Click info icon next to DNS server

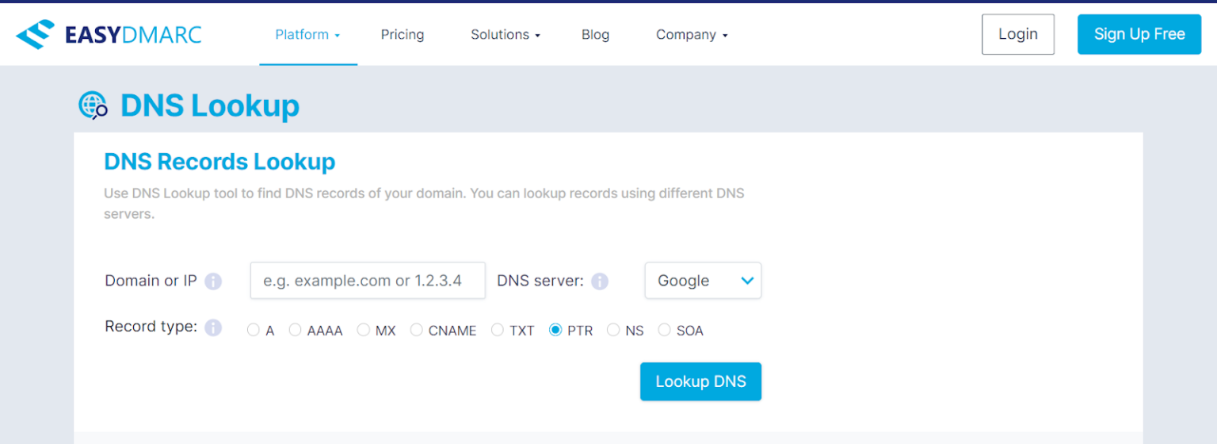coord(600,281)
